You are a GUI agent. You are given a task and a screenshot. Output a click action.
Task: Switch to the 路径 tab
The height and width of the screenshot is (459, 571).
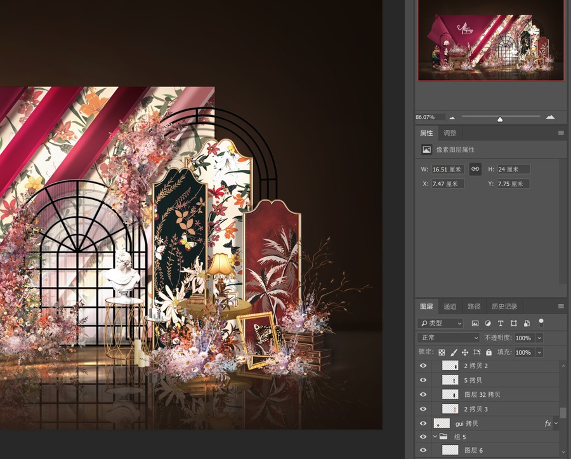474,307
